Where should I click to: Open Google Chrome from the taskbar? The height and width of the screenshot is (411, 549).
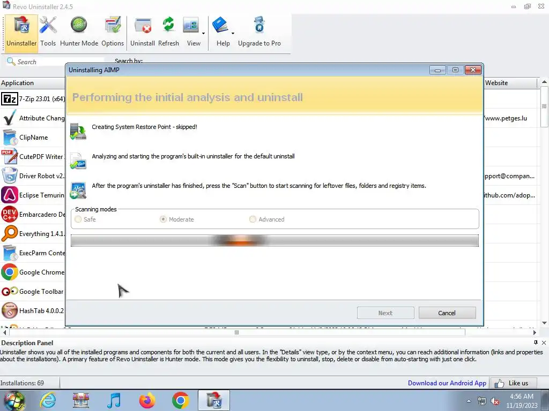tap(180, 400)
